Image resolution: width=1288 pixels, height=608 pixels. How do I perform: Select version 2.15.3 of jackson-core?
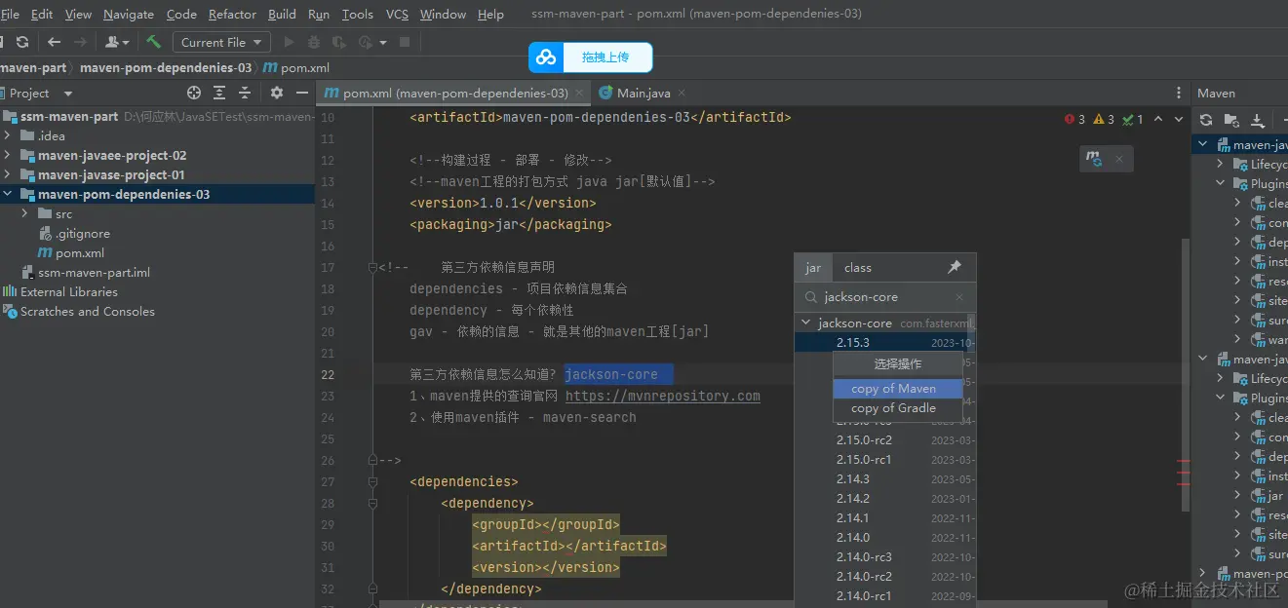click(x=852, y=342)
